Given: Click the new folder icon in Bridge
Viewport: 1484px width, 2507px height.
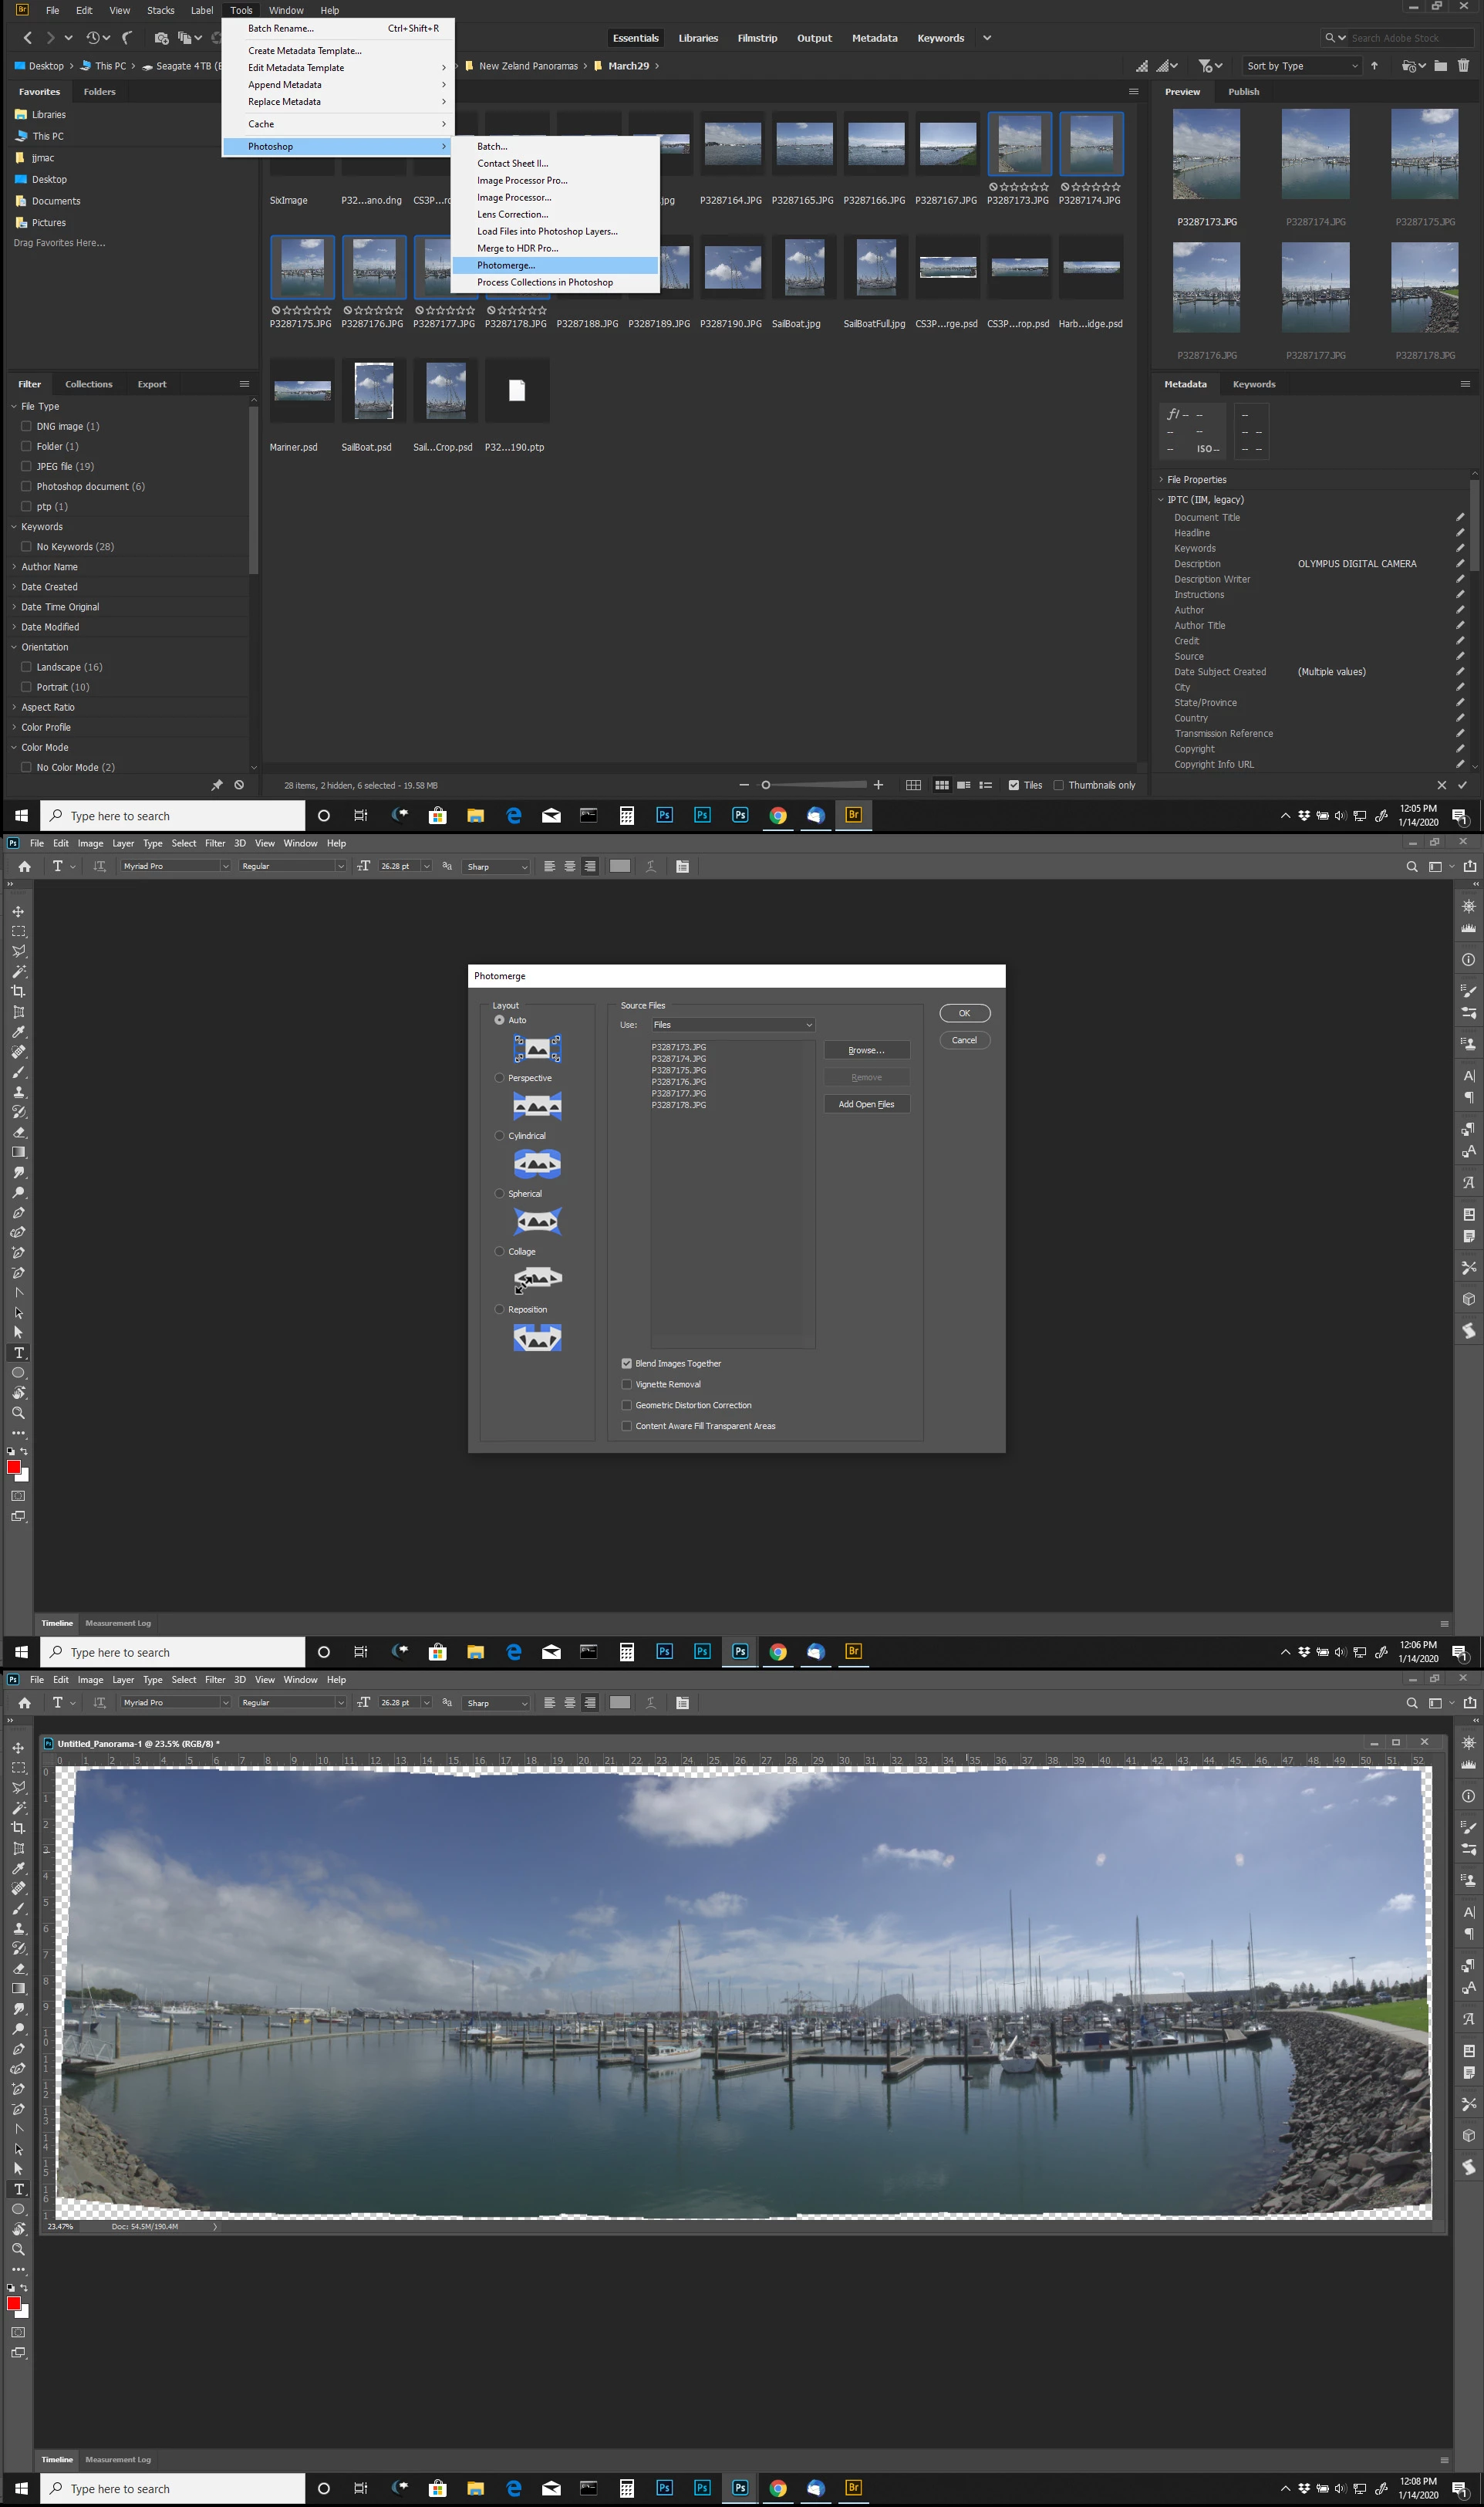Looking at the screenshot, I should coord(1440,66).
